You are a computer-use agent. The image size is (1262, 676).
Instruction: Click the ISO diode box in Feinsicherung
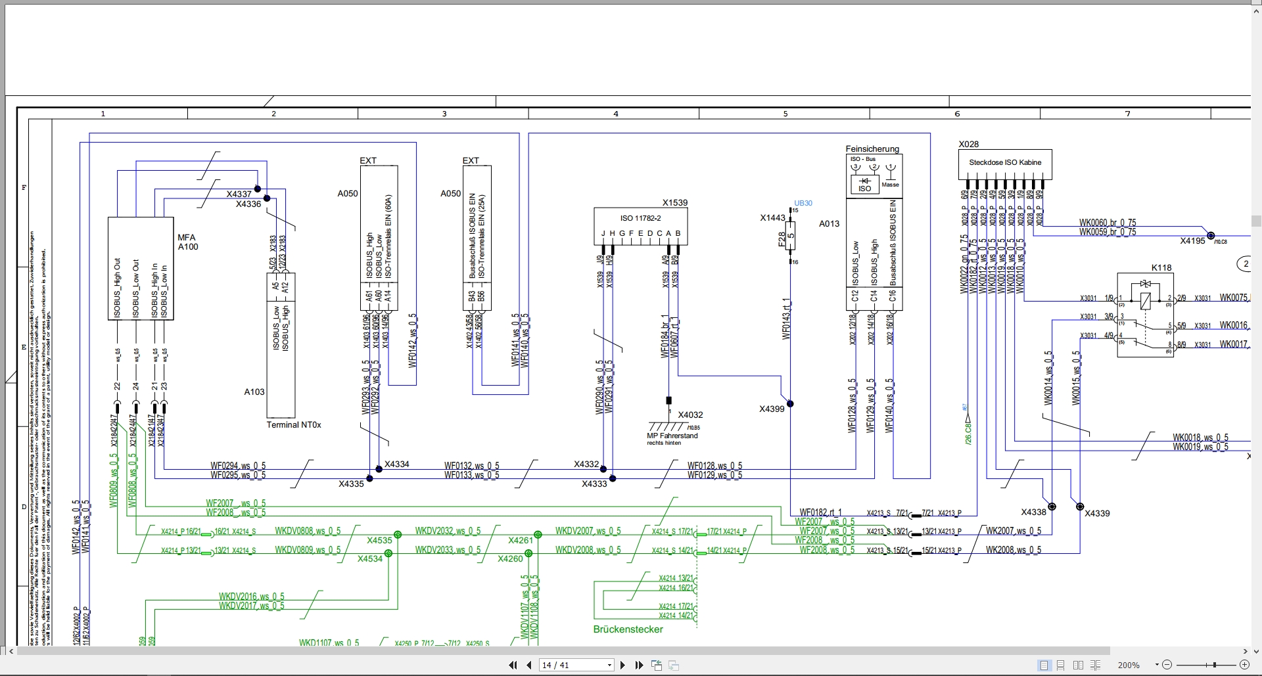(864, 185)
